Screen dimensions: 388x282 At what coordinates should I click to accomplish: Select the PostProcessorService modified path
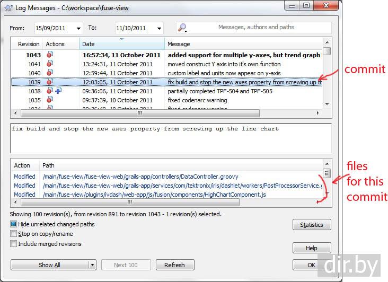(x=183, y=186)
